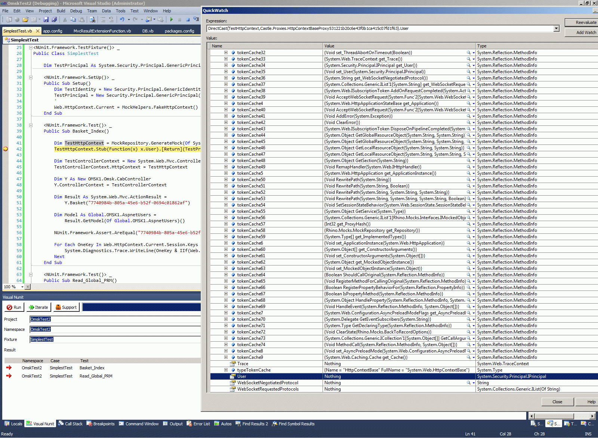Click the Stop Debugging square icon
The image size is (598, 438).
tap(188, 19)
